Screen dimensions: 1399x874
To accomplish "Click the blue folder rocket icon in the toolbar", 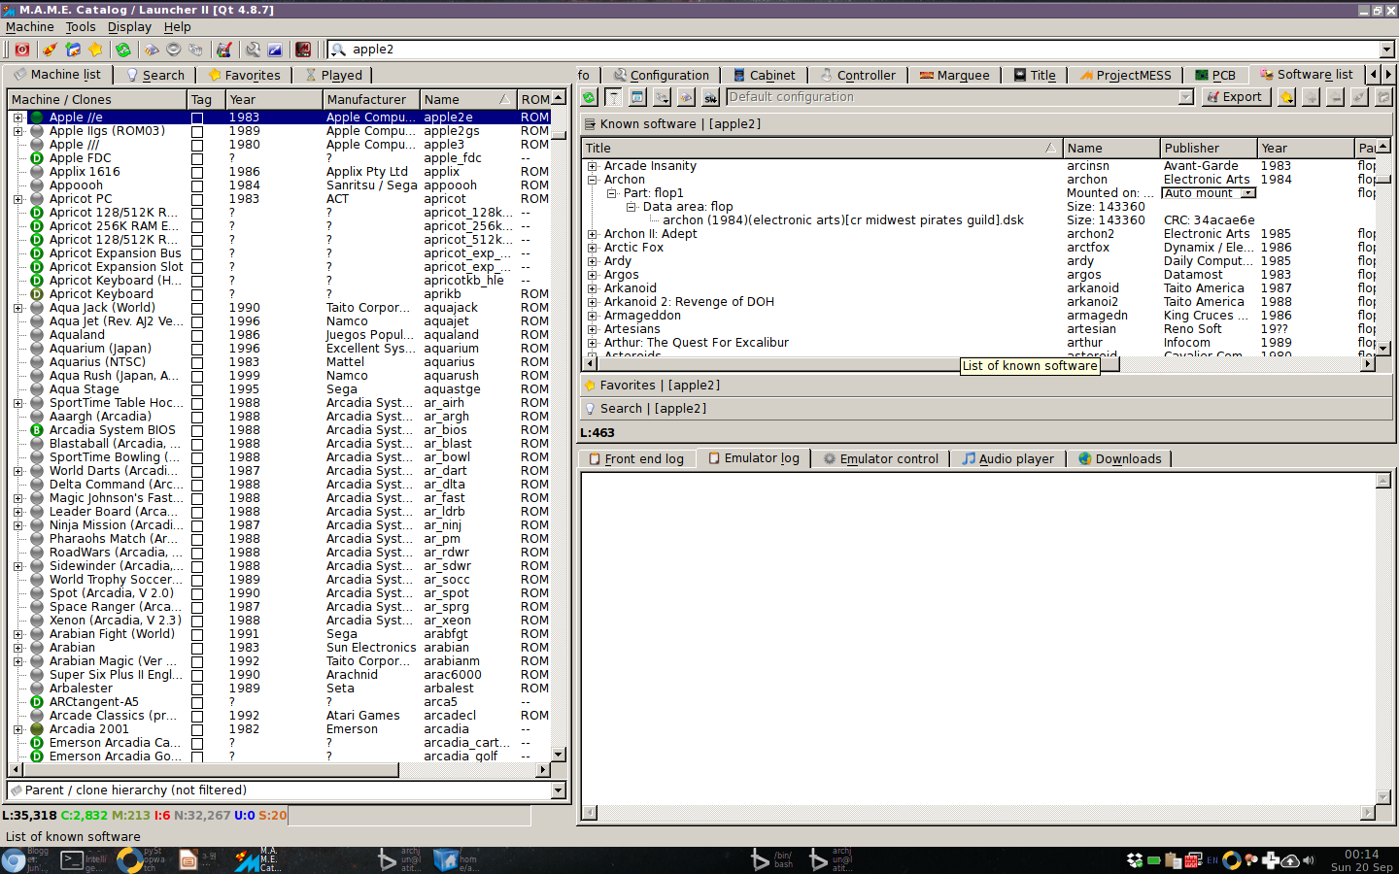I will point(73,50).
